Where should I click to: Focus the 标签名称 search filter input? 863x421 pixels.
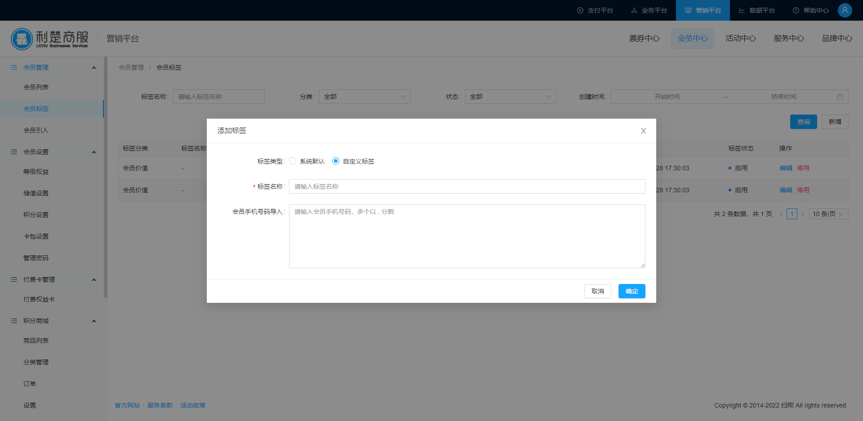[x=218, y=97]
